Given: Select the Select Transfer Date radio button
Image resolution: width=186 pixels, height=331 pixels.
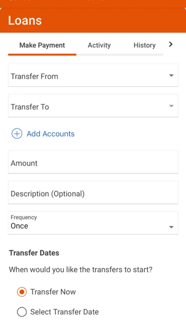Looking at the screenshot, I should pyautogui.click(x=22, y=312).
